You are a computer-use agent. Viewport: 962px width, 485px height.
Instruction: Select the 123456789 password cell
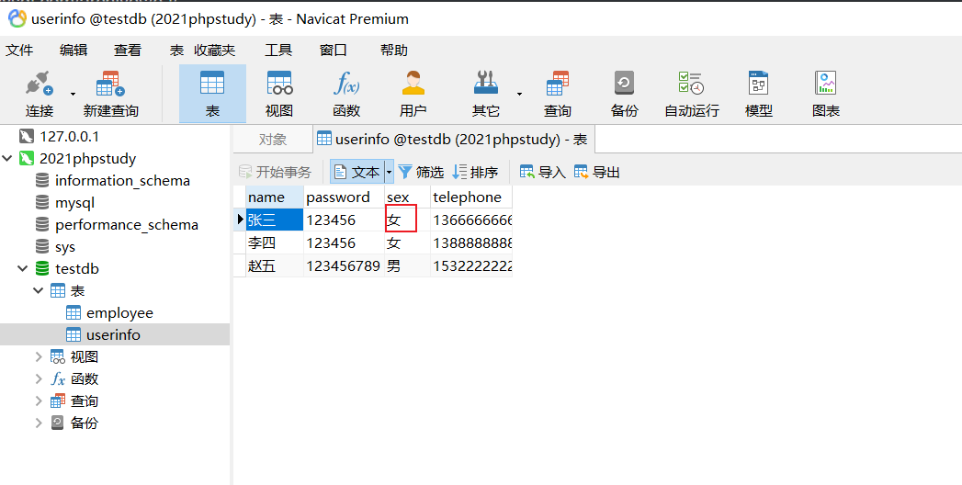[345, 266]
